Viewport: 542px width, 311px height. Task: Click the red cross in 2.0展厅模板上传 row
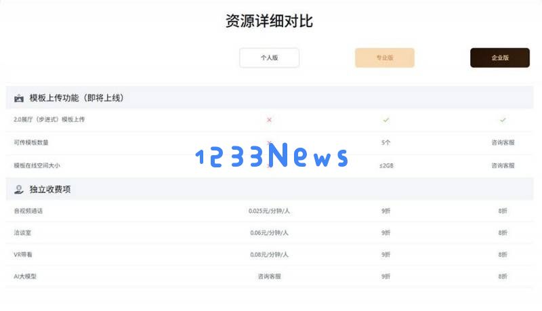(269, 120)
